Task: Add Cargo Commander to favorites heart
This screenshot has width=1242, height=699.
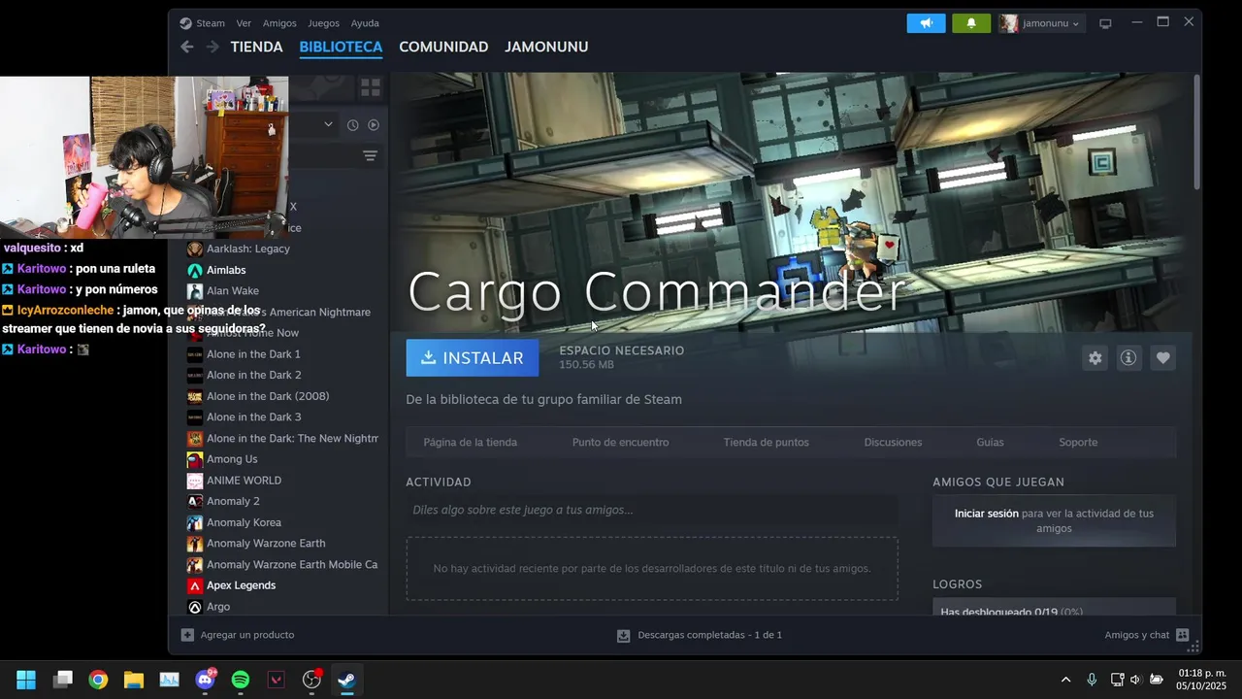Action: (x=1162, y=358)
